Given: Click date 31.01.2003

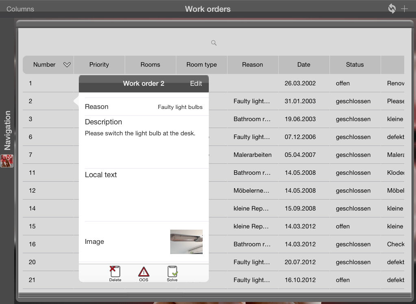Looking at the screenshot, I should pos(300,101).
